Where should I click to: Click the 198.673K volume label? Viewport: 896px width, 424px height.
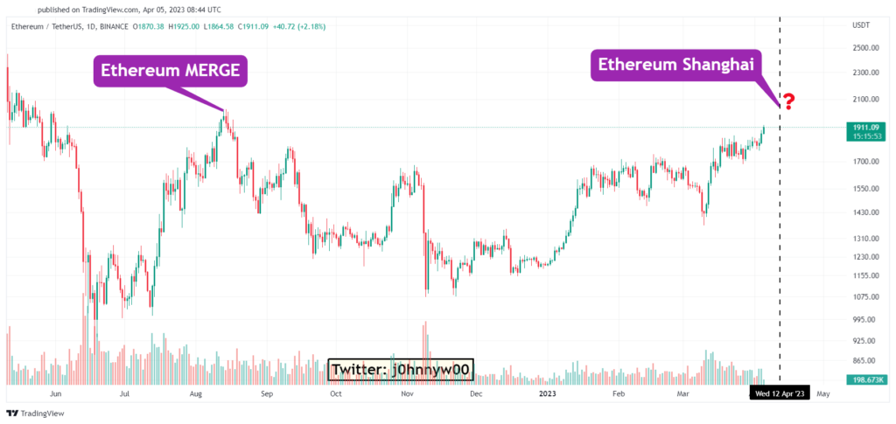[x=865, y=379]
